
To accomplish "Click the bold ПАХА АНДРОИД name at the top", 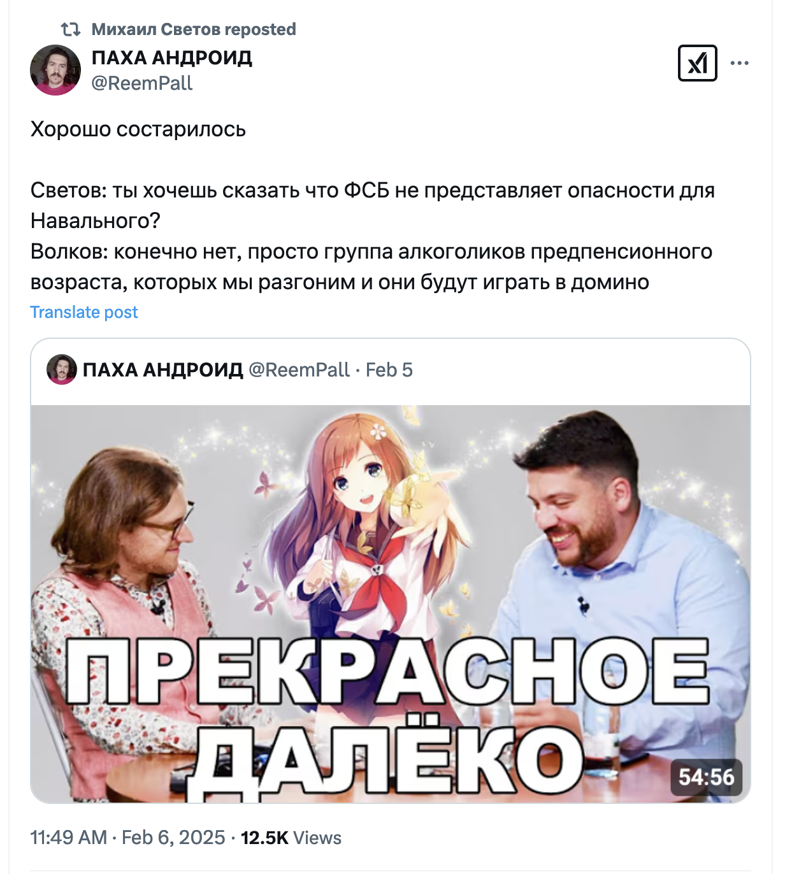I will 172,58.
